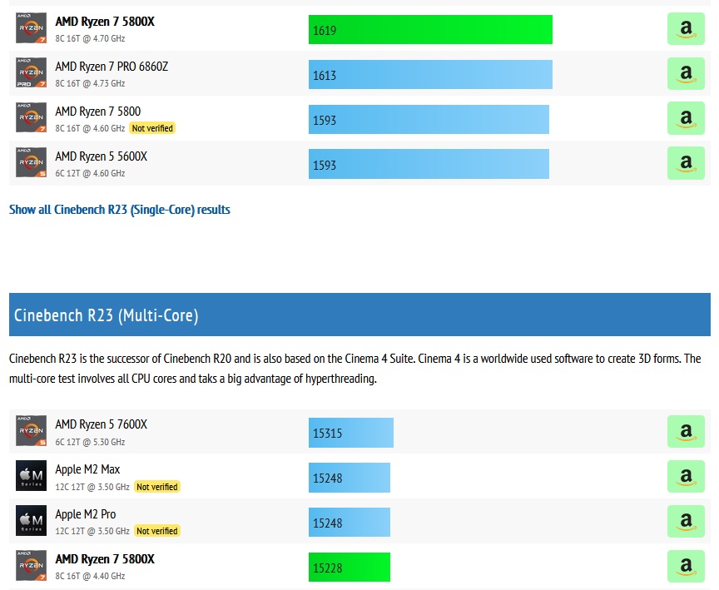The width and height of the screenshot is (719, 590).
Task: Click spec text 8C 16T @ 4.40 GHz
Action: [90, 576]
